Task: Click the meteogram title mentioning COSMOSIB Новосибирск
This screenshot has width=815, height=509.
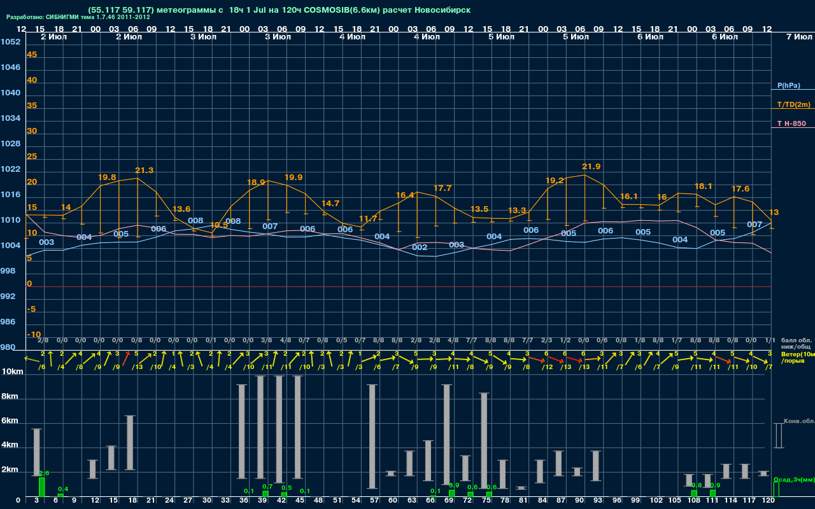Action: [280, 10]
